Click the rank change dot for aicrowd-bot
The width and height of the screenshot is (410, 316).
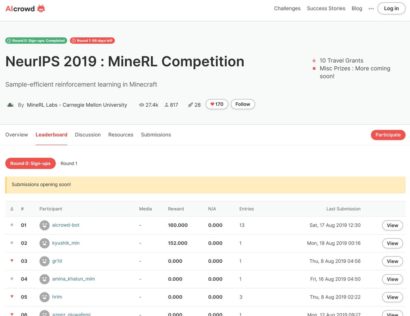point(12,225)
